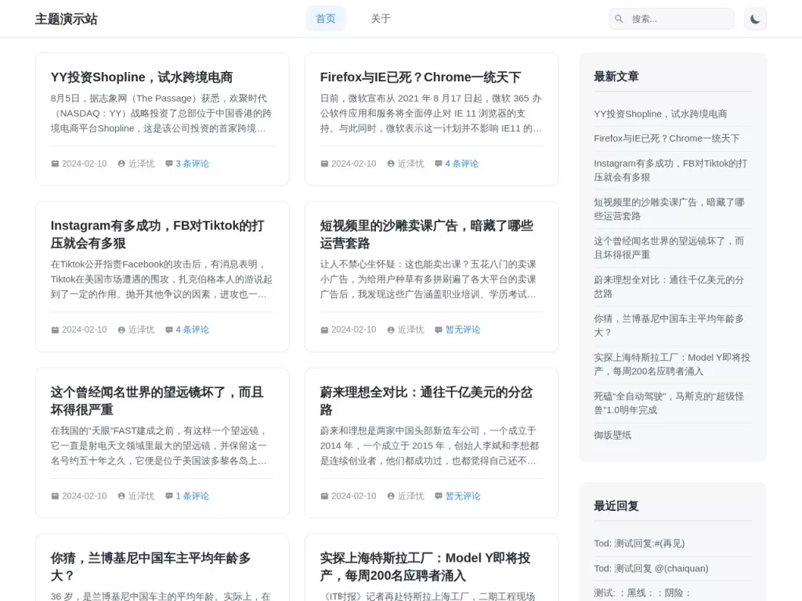Screen dimensions: 802x601
Task: Go to the 关于 navigation tab
Action: click(381, 19)
